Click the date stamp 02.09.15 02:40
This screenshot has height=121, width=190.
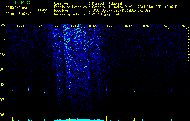(x=18, y=14)
